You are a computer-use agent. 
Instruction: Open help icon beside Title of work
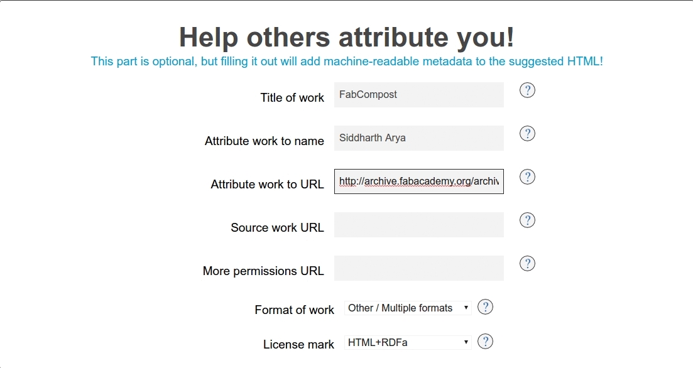point(527,90)
